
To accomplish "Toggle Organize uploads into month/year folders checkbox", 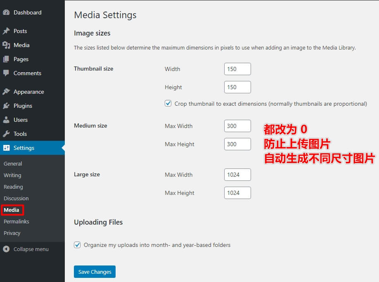I will click(x=77, y=245).
